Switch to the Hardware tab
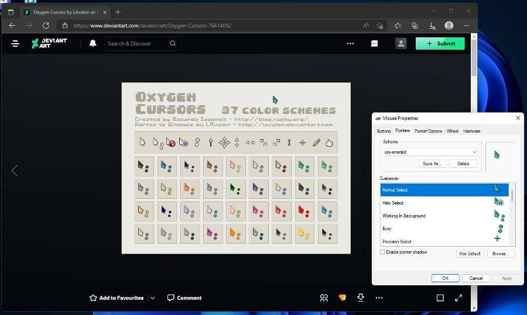Screen dimensions: 527x315 (x=471, y=131)
